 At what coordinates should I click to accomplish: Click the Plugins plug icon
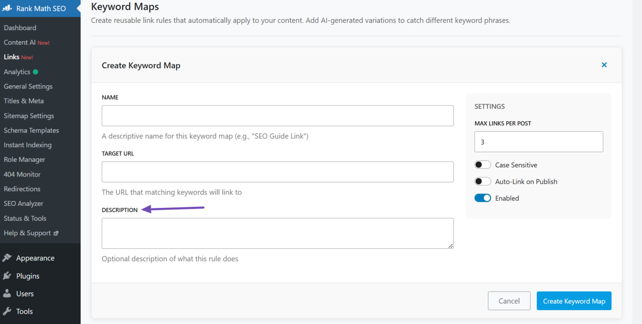coord(7,275)
